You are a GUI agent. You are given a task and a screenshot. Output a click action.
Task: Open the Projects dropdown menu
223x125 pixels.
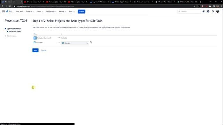tap(30, 11)
